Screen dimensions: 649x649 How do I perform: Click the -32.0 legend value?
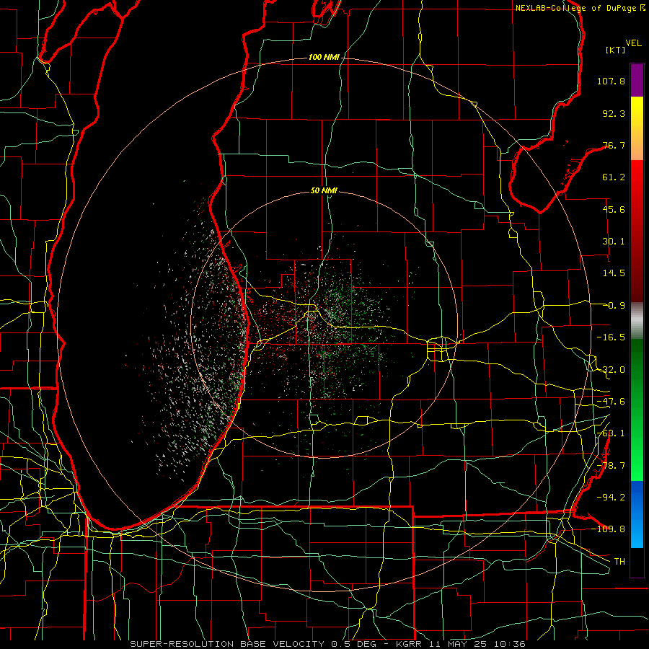click(x=611, y=370)
